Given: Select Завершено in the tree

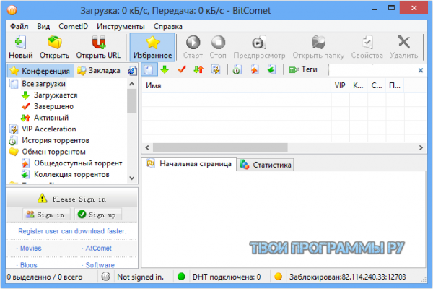Looking at the screenshot, I should coord(53,106).
